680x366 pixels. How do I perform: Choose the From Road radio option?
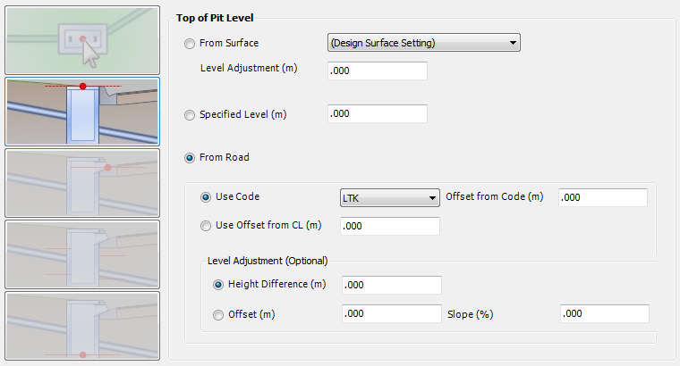(190, 158)
